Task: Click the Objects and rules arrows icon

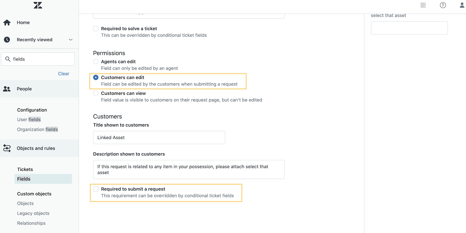Action: 7,148
